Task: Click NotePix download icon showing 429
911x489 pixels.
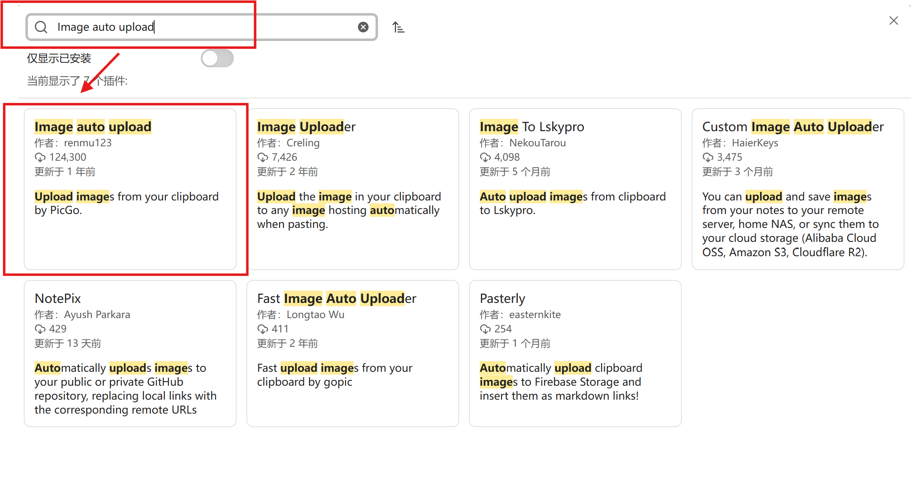Action: 40,329
